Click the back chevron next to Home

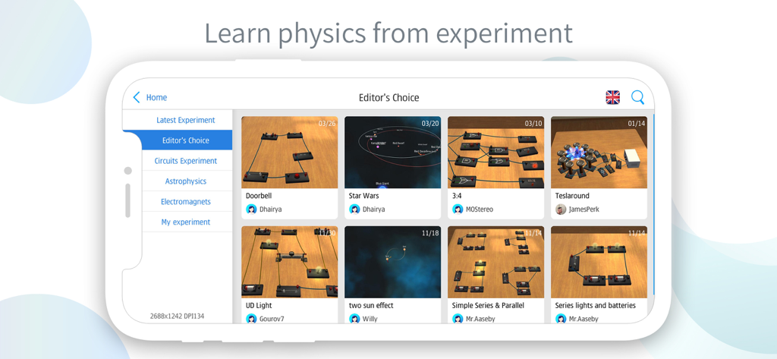(x=137, y=97)
